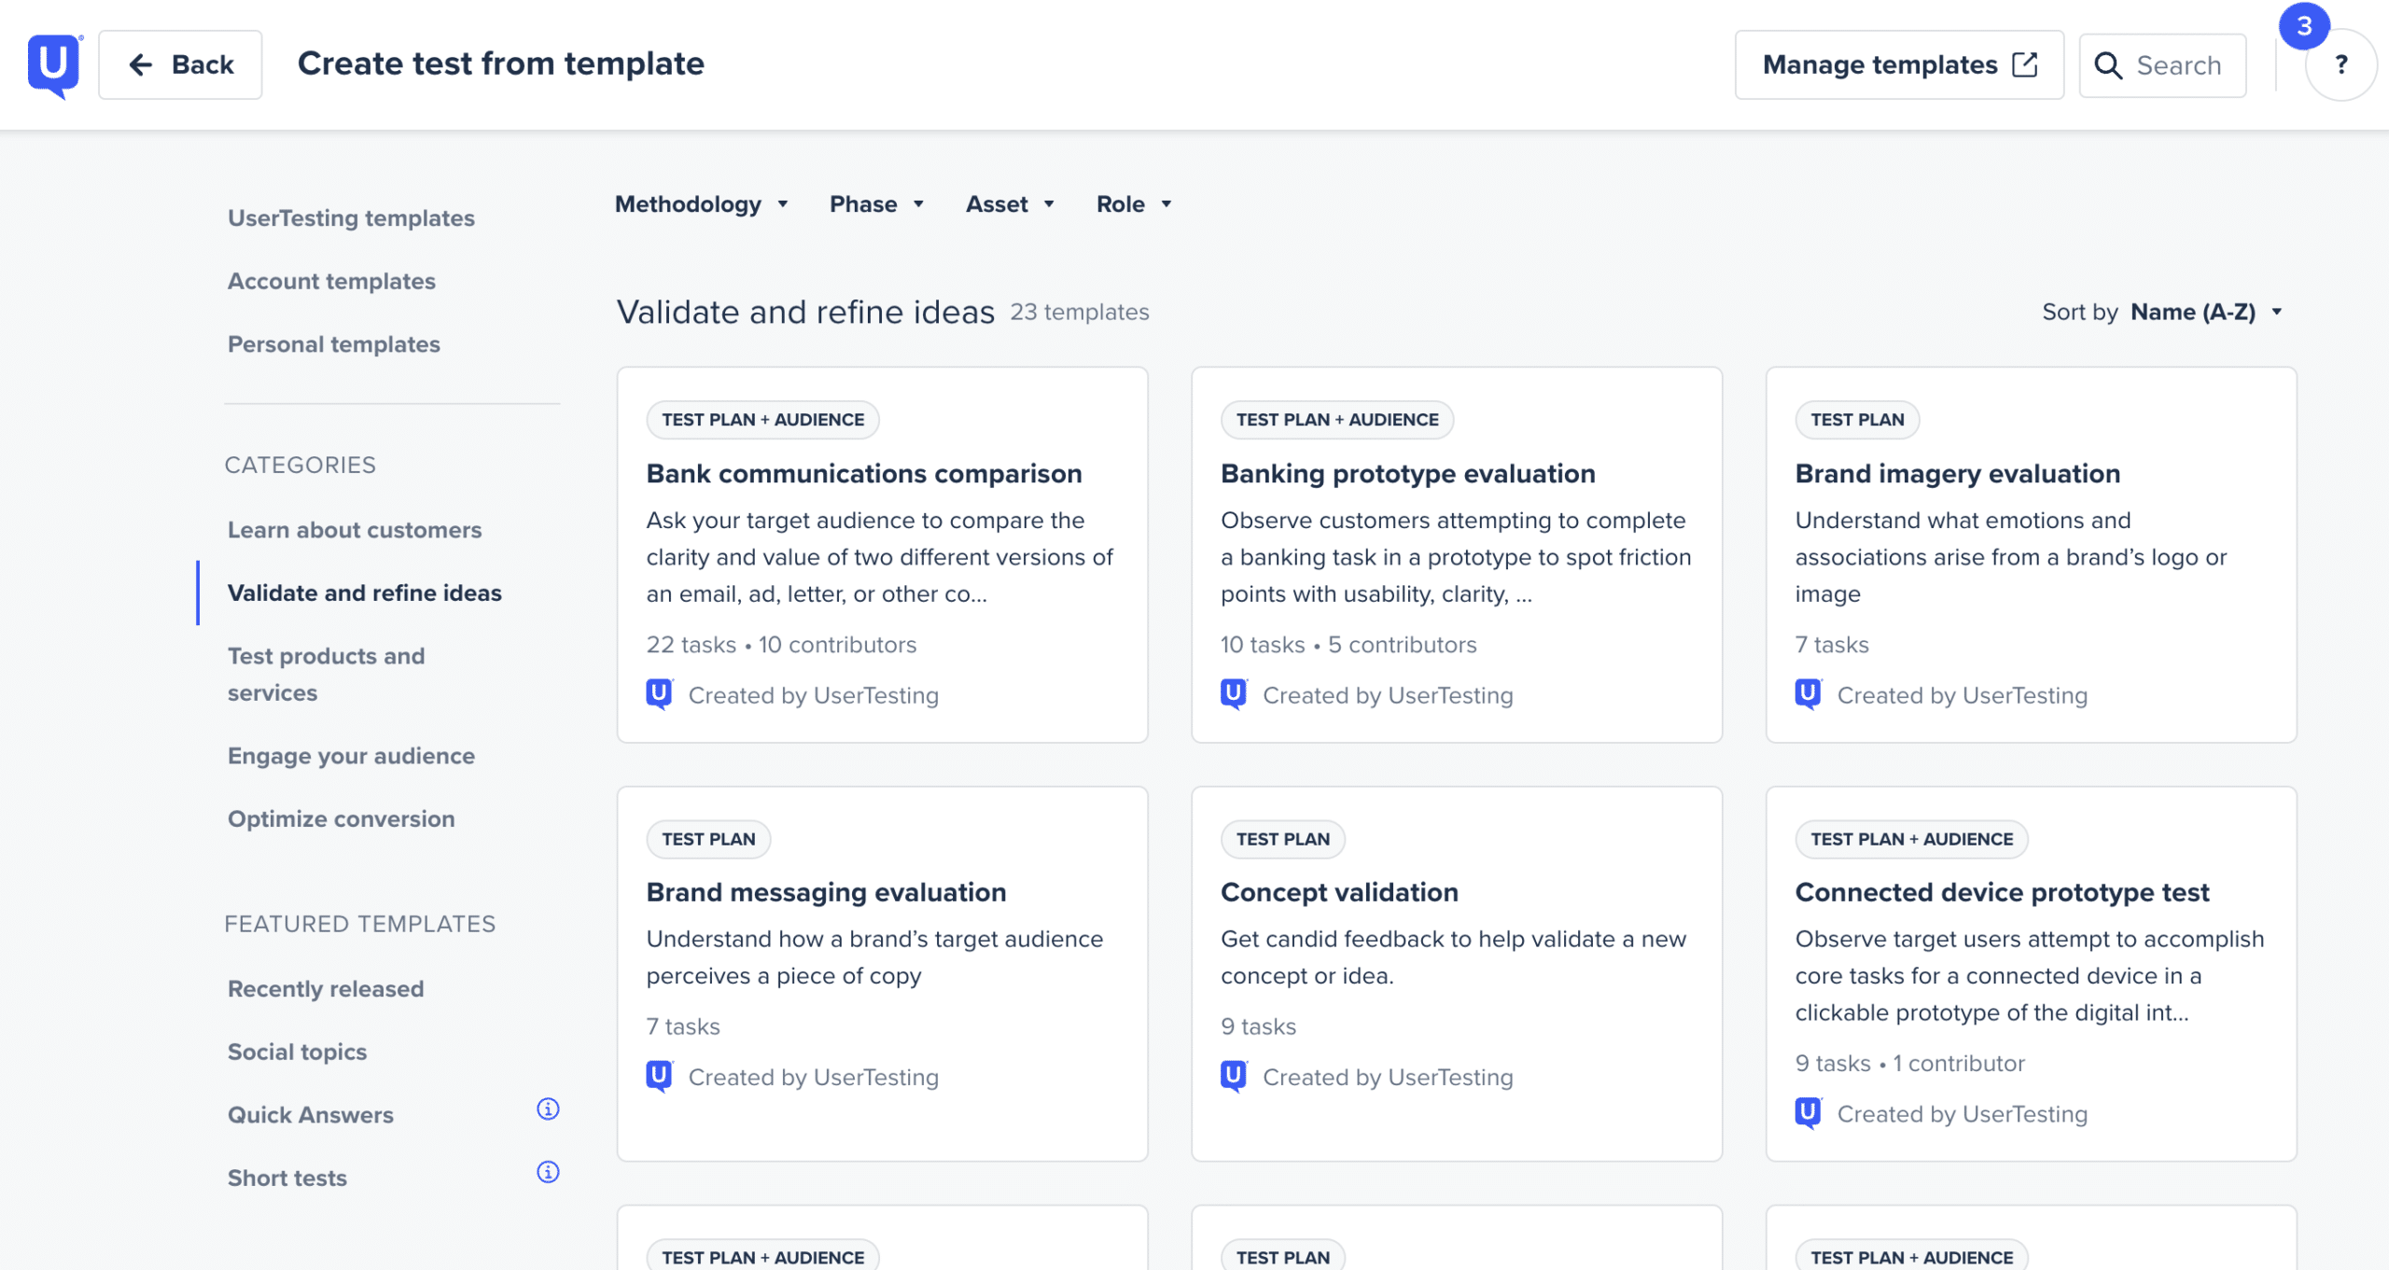Image resolution: width=2389 pixels, height=1270 pixels.
Task: Click Banking prototype evaluation description text
Action: coord(1456,557)
